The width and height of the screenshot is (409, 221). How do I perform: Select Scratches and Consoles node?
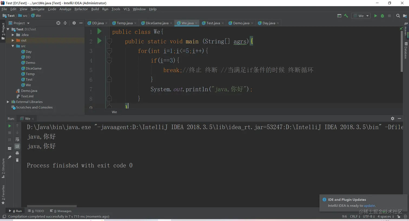point(34,107)
